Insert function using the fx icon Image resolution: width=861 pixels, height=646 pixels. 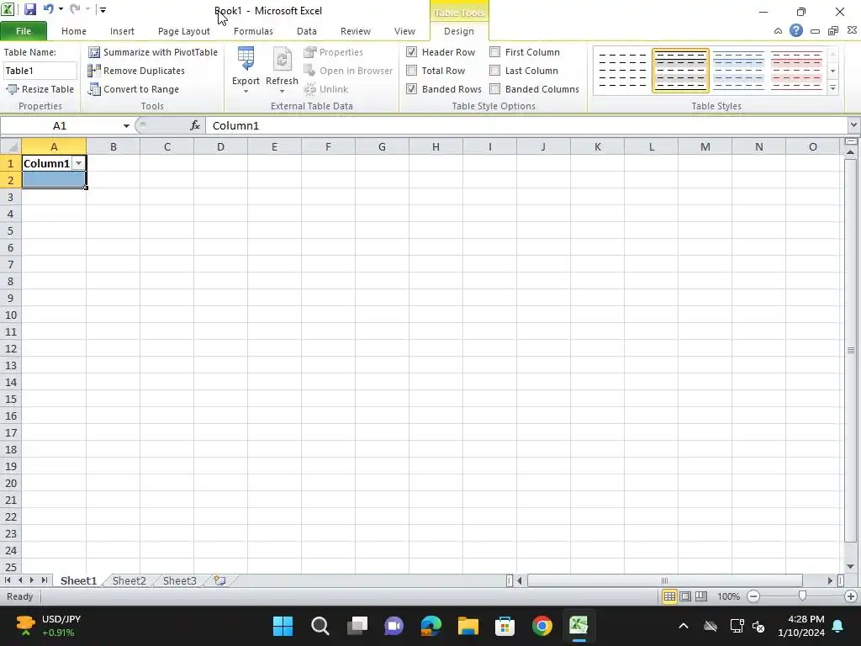click(195, 126)
